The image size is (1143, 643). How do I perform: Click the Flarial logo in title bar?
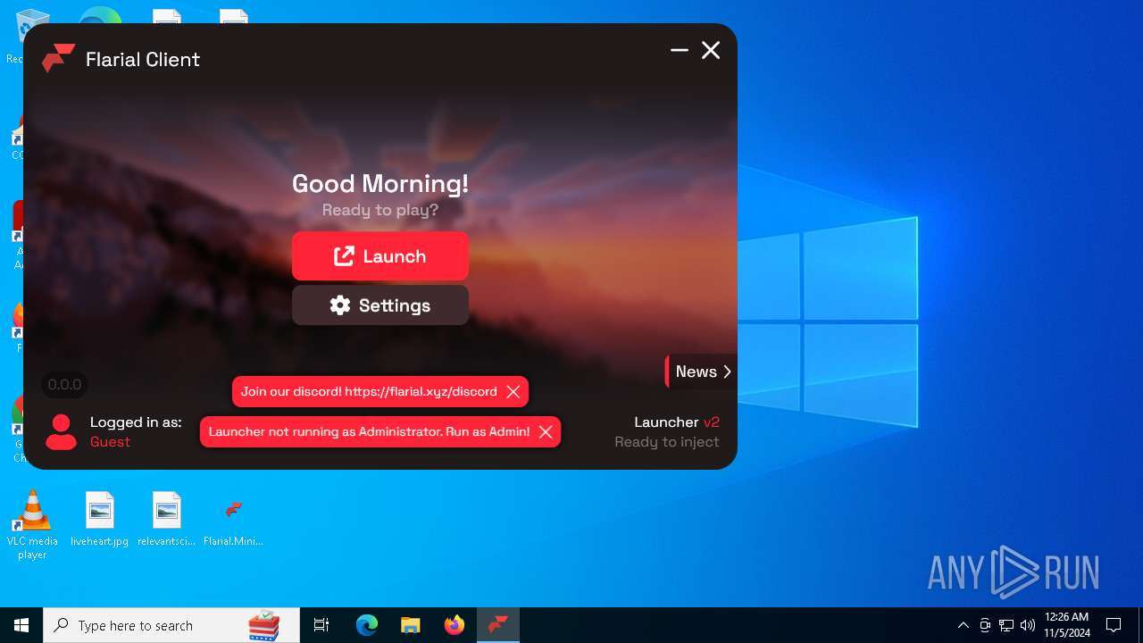[x=58, y=58]
